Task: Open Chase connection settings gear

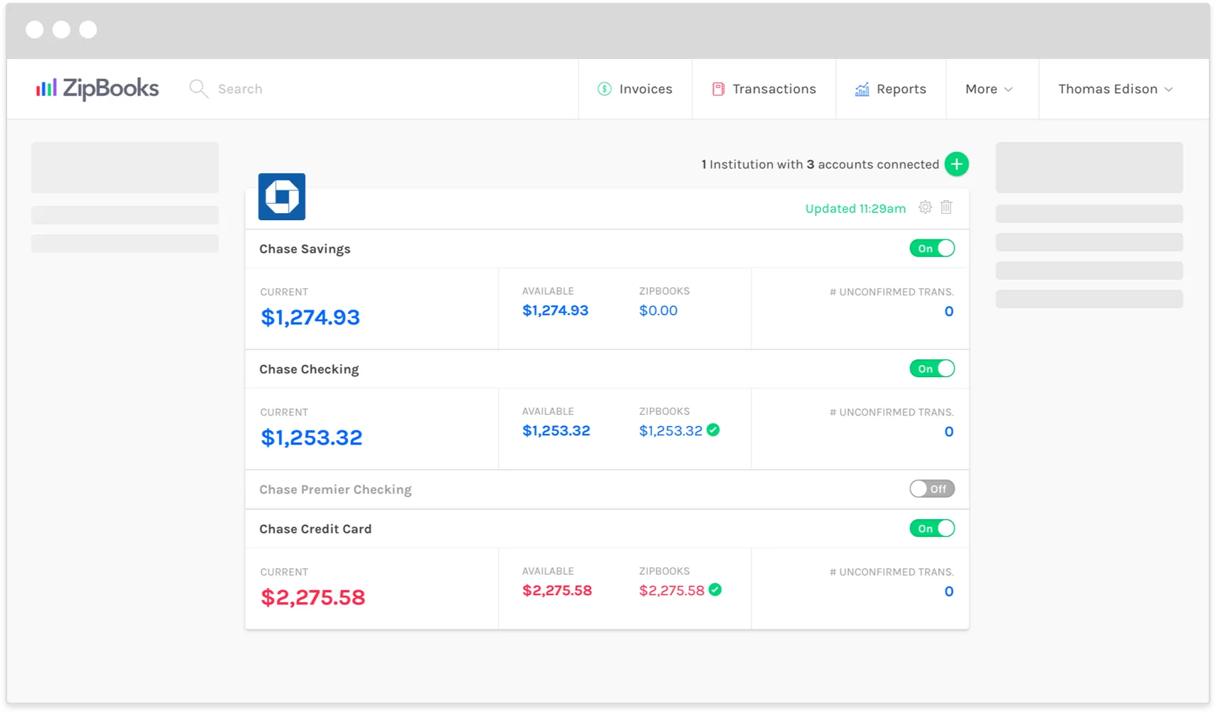Action: click(925, 207)
